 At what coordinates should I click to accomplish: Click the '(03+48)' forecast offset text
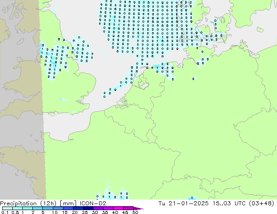tap(261, 204)
